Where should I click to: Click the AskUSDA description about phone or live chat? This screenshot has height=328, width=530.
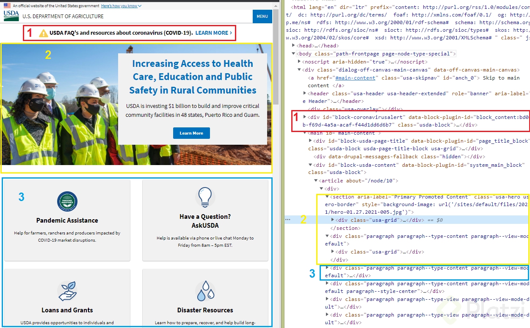tap(205, 242)
